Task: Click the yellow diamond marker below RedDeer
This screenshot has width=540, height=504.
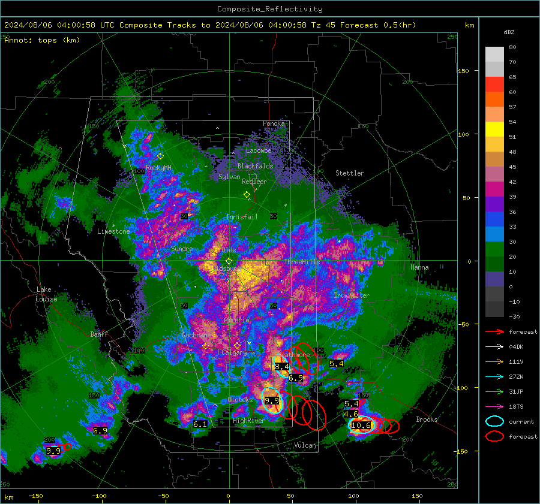Action: coord(247,195)
